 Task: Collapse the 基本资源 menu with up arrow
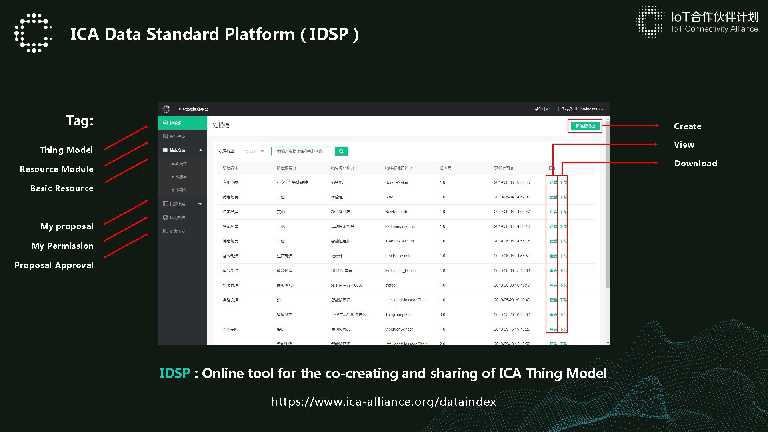[200, 150]
